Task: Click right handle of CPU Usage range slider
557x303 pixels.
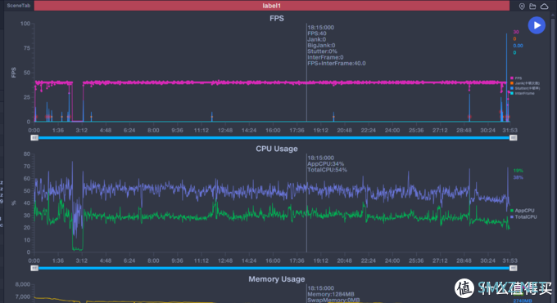Action: click(513, 268)
